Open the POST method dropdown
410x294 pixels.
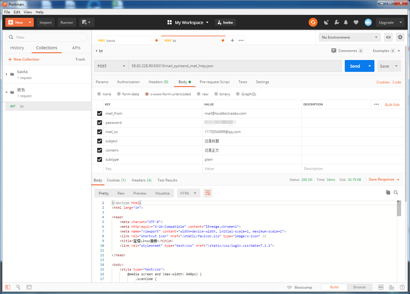click(x=111, y=66)
